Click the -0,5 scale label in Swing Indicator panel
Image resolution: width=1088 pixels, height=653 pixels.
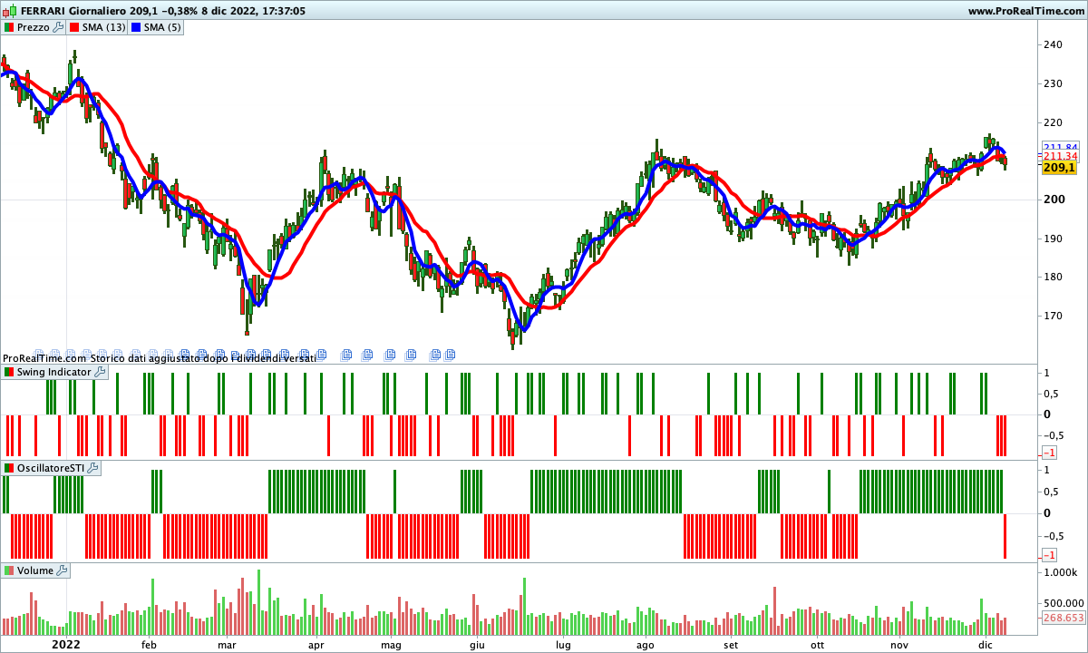point(1054,434)
